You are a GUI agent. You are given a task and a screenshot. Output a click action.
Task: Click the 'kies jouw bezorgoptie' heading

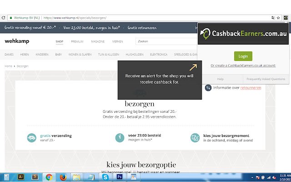click(141, 165)
